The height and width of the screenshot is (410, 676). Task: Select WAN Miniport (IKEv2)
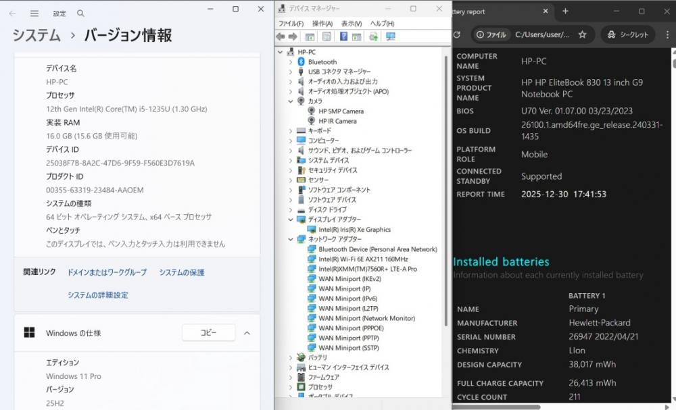pos(349,279)
